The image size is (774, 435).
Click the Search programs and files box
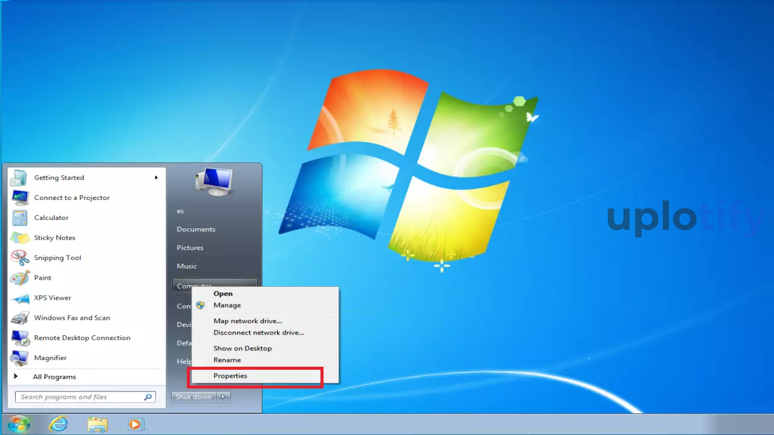point(86,397)
